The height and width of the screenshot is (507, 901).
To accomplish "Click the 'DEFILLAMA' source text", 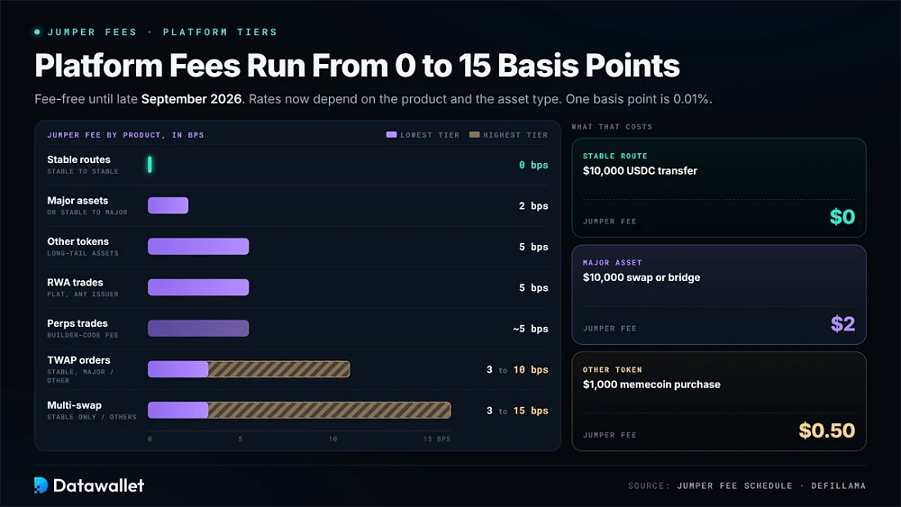I will (838, 485).
